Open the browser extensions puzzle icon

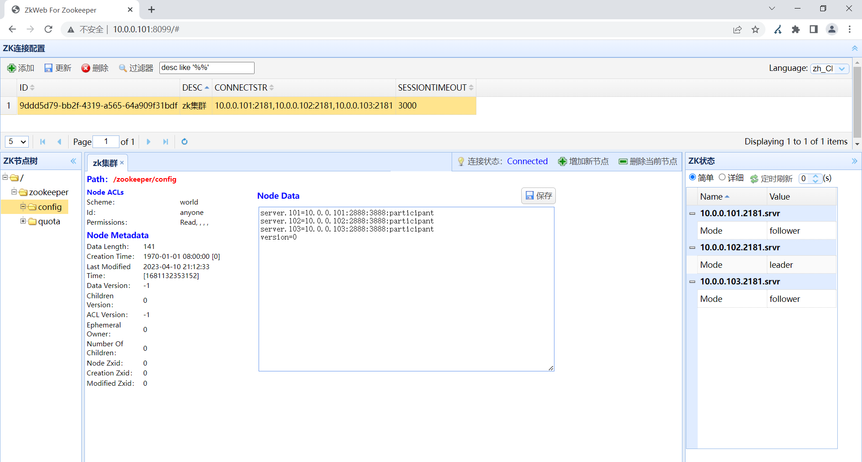796,30
